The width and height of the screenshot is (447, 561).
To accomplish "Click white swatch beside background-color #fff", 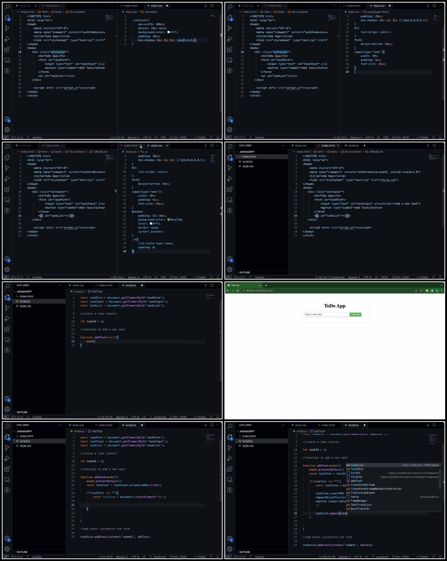I will (168, 32).
